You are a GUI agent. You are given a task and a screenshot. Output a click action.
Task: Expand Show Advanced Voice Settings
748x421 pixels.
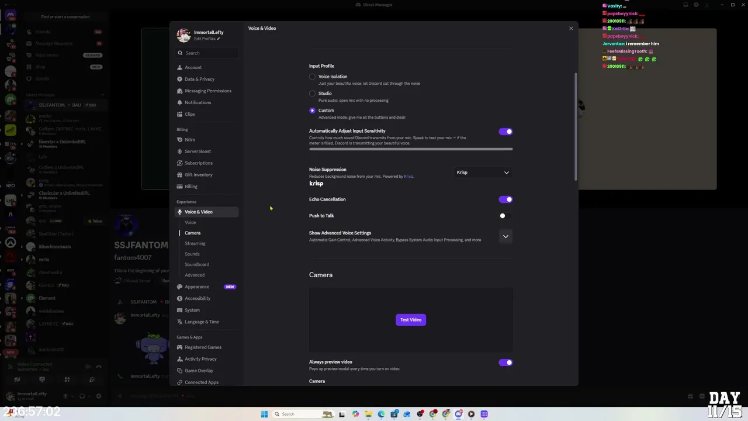click(x=505, y=236)
